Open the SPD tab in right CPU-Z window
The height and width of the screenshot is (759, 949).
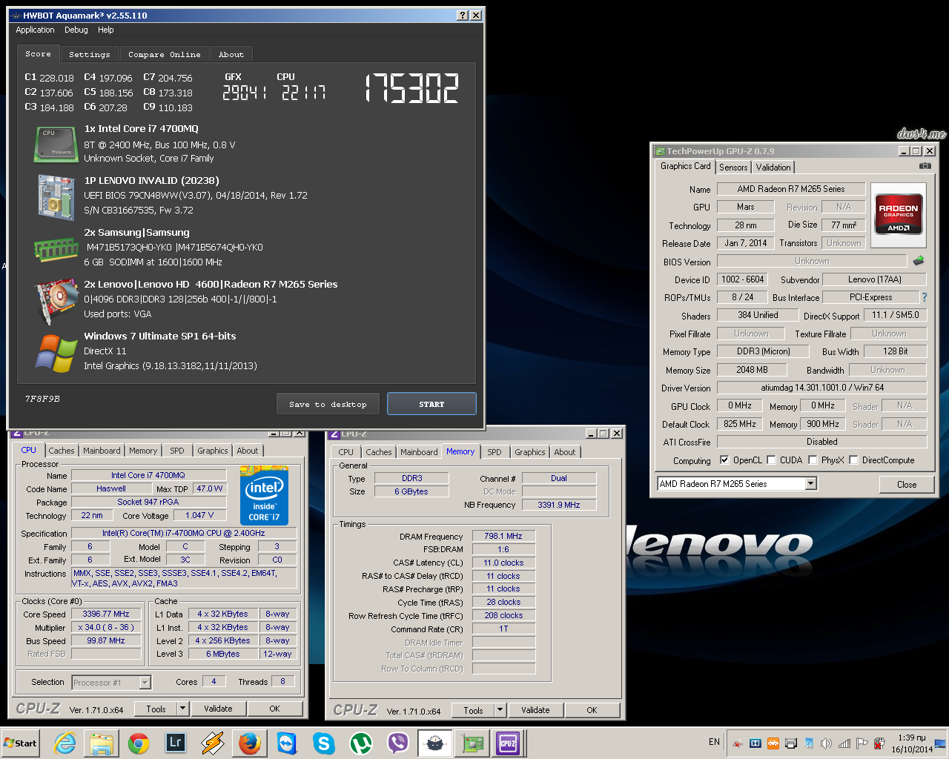pos(495,452)
